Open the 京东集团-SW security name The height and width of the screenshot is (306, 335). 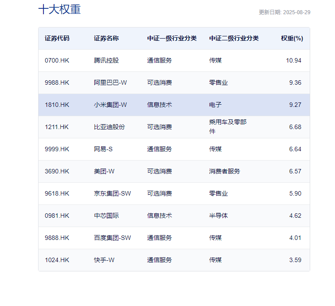click(x=113, y=193)
